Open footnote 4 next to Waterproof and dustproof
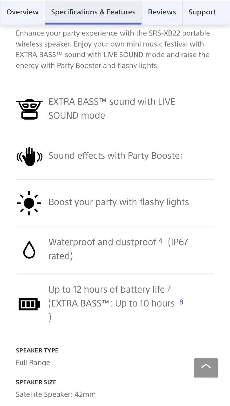The height and width of the screenshot is (406, 230). [160, 241]
